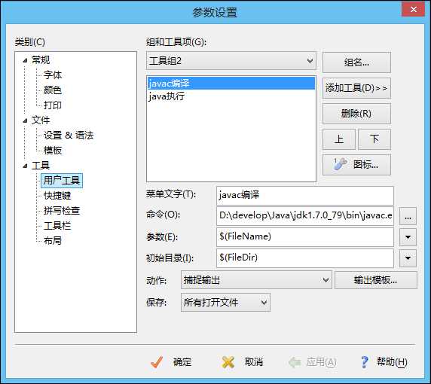The width and height of the screenshot is (431, 384).
Task: Select 颜色 in category tree
Action: 53,90
